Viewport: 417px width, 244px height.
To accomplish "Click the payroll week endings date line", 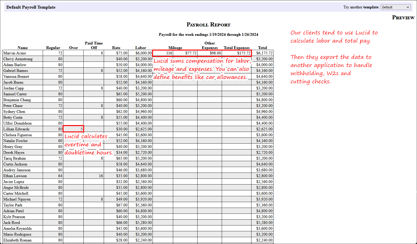I will coord(208,35).
